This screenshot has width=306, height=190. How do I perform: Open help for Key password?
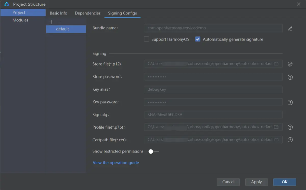(290, 102)
